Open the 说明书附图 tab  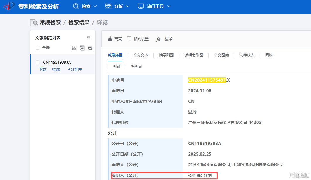[194, 55]
